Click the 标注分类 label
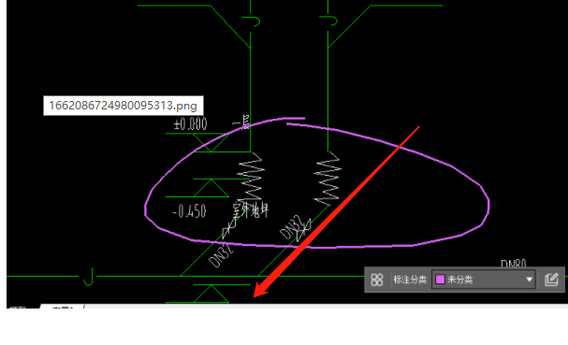Viewport: 568px width, 345px height. click(410, 280)
